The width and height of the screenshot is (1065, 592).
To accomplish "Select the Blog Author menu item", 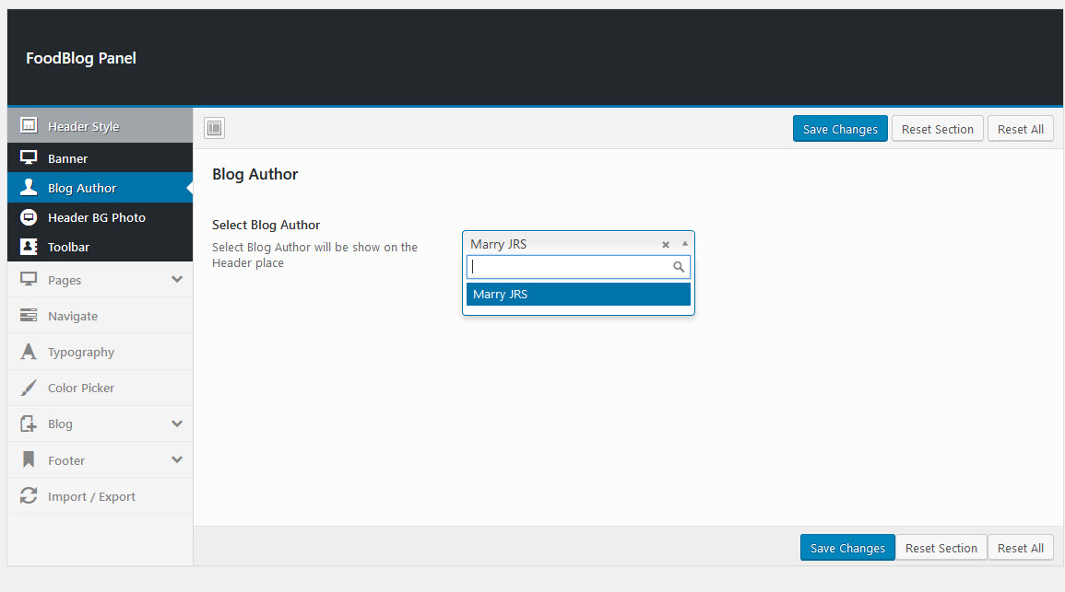I will (100, 188).
